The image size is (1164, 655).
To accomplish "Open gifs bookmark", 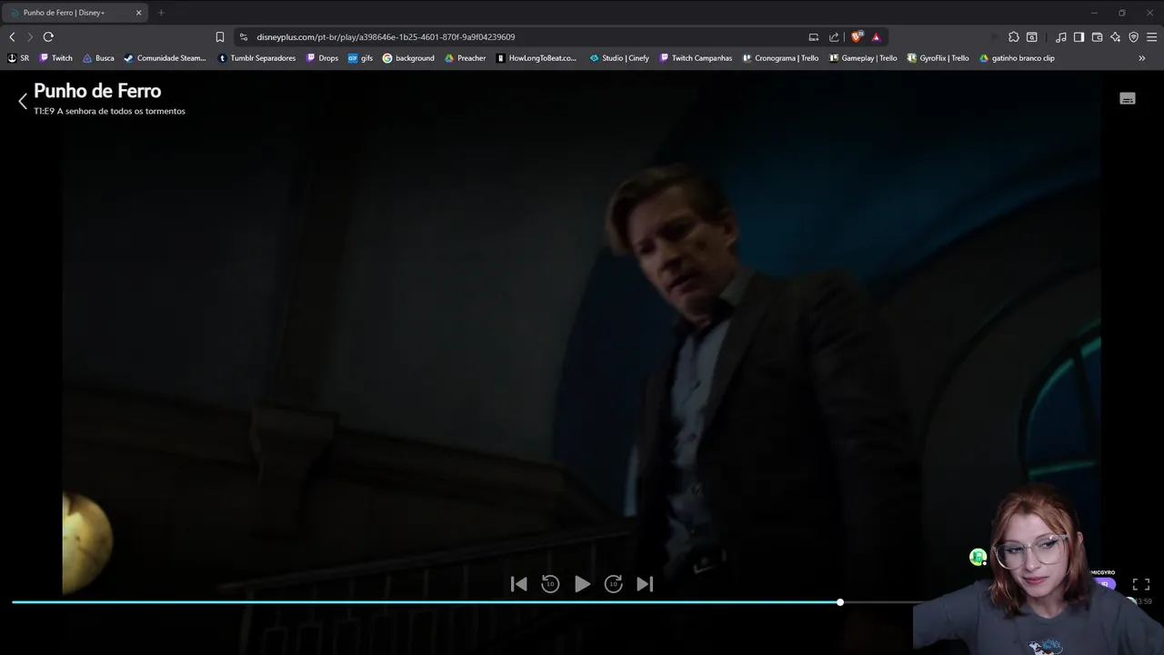I will tap(360, 58).
